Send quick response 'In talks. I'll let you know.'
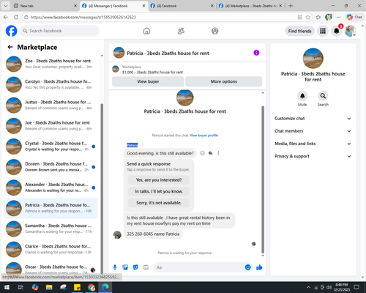This screenshot has height=293, width=366. click(x=159, y=191)
